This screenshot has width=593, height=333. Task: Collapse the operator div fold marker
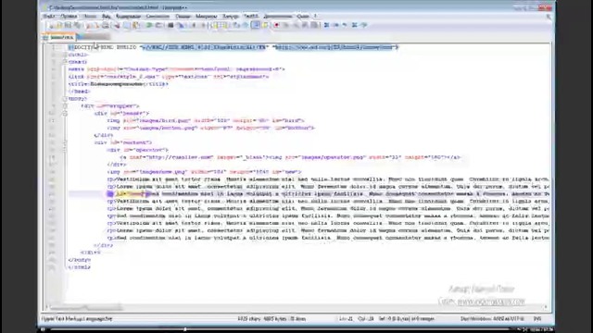click(65, 150)
